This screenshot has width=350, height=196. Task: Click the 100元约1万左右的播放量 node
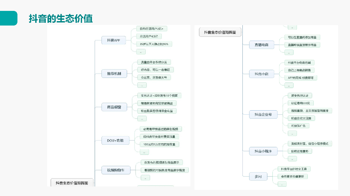[x=159, y=144]
